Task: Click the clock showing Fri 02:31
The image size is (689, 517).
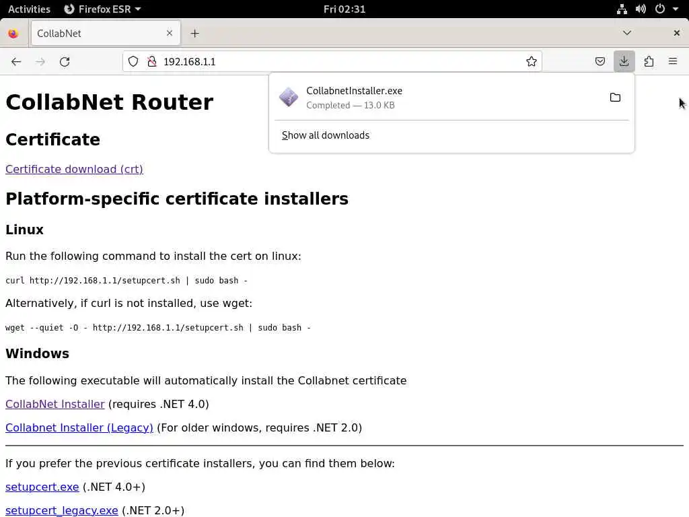Action: point(344,9)
